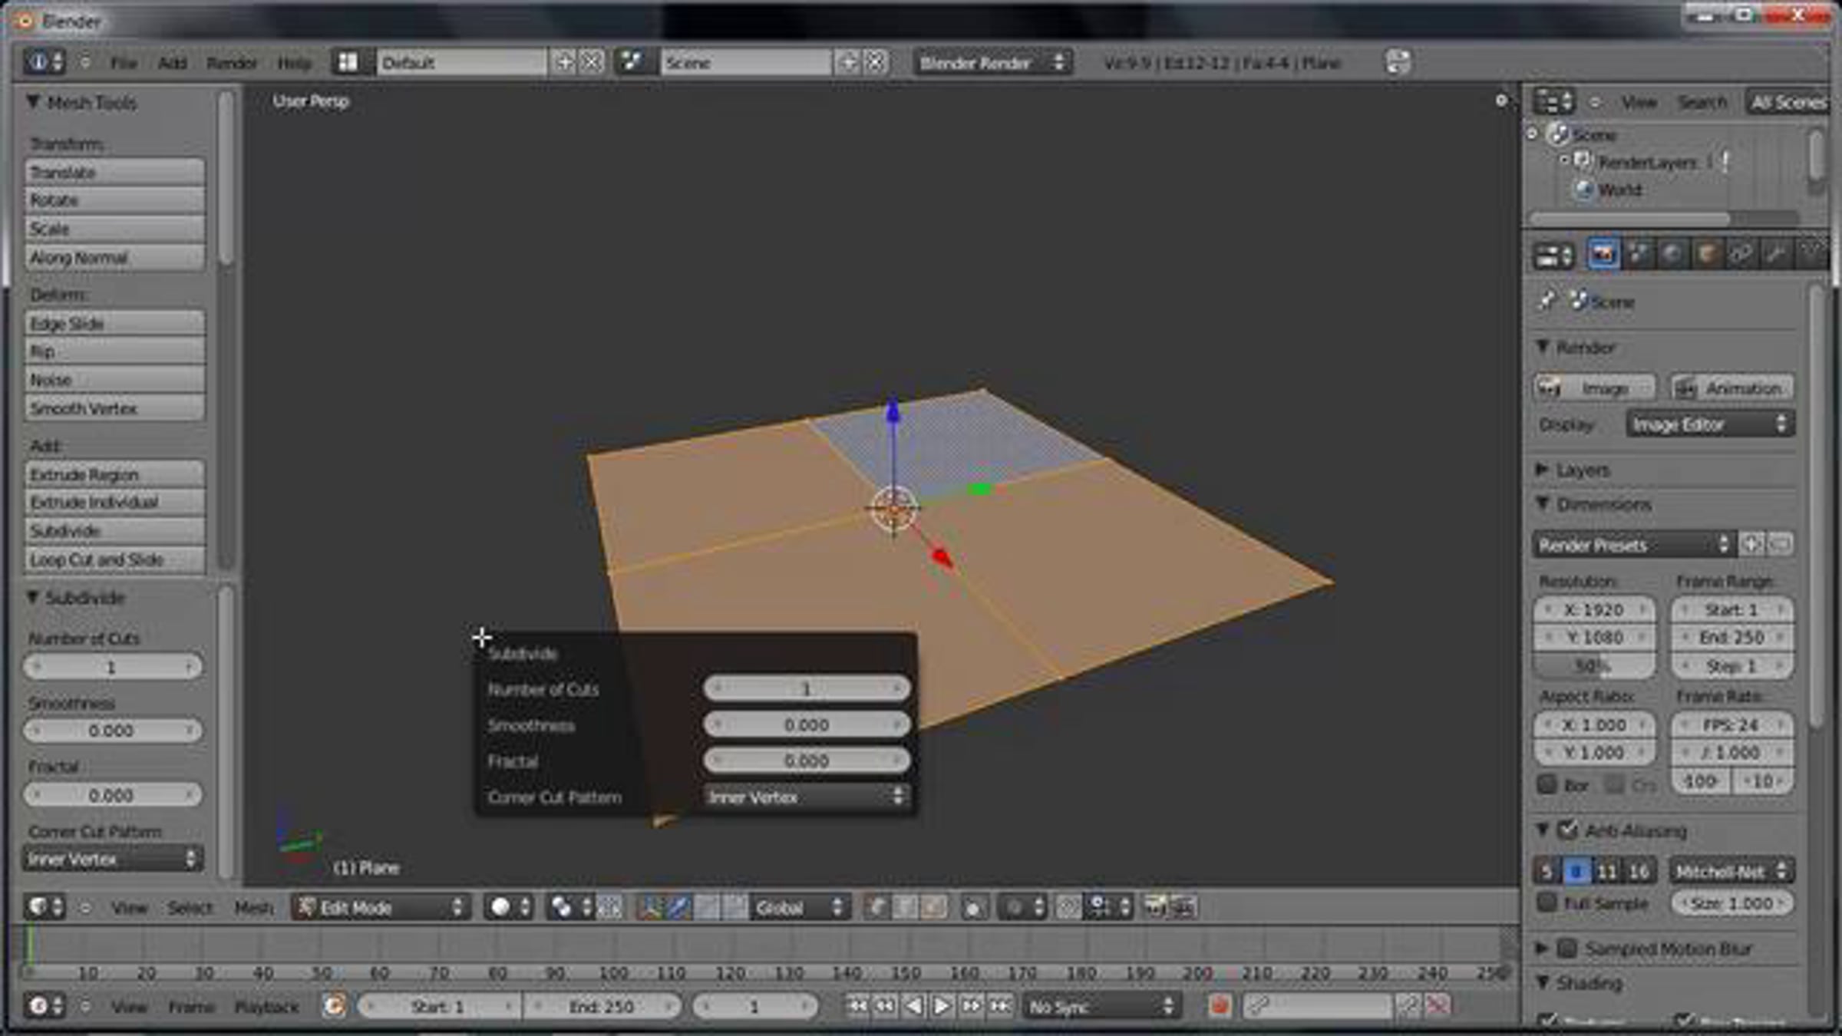Open the Render properties tab icon
1842x1036 pixels.
point(1603,254)
